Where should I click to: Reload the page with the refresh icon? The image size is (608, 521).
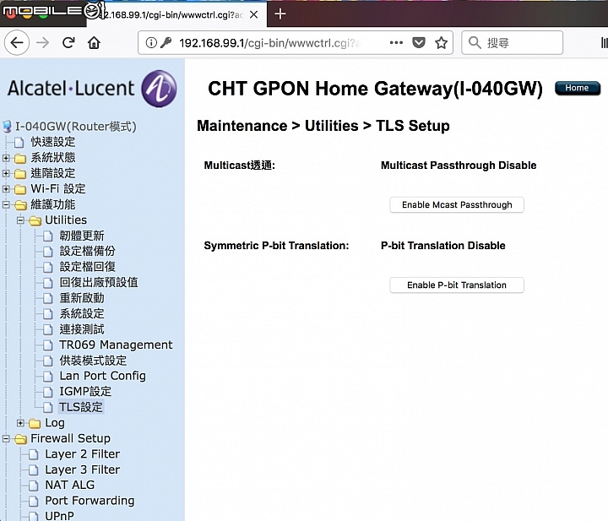pos(68,42)
